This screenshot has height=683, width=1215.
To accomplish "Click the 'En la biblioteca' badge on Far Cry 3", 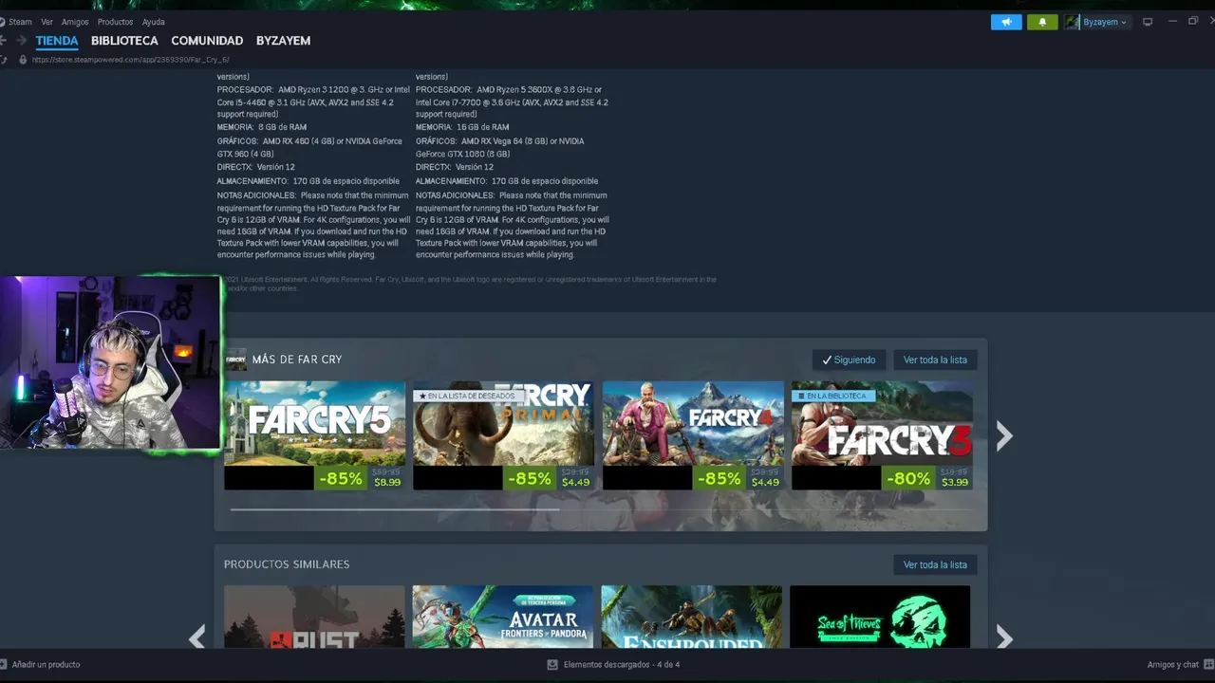I will pyautogui.click(x=833, y=396).
